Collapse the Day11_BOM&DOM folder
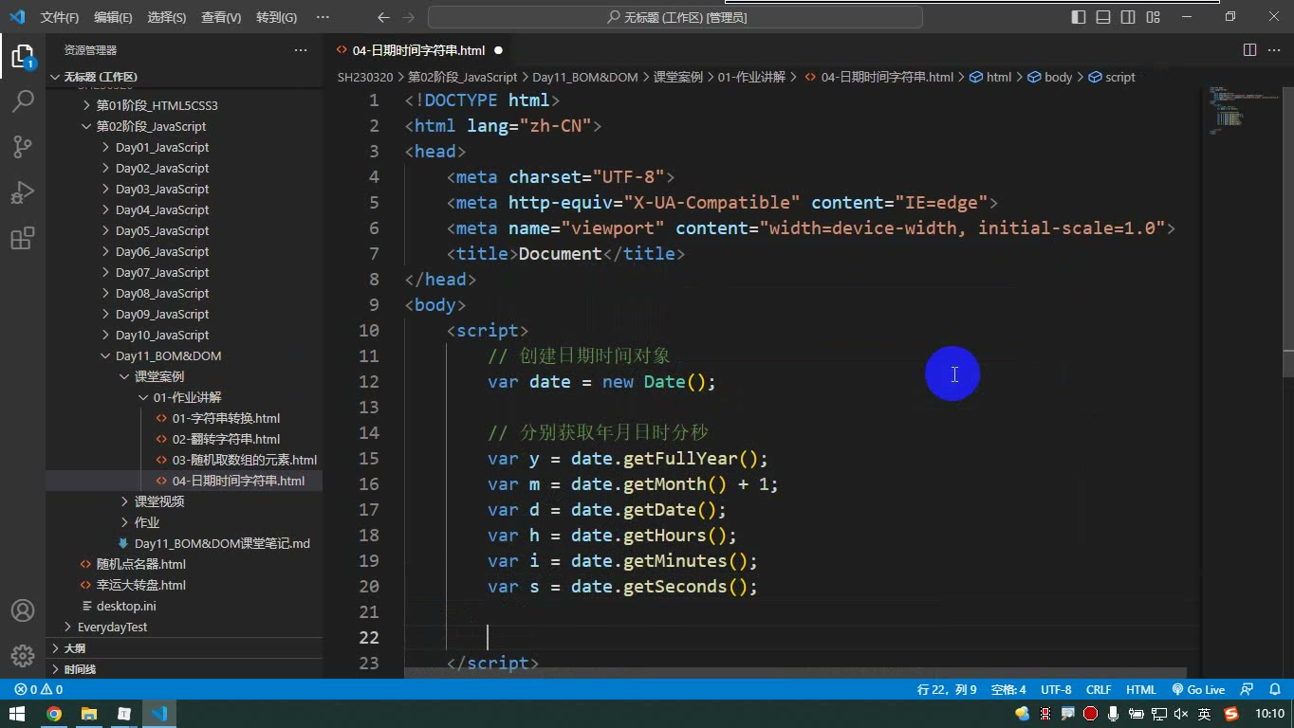The height and width of the screenshot is (728, 1294). pyautogui.click(x=168, y=355)
